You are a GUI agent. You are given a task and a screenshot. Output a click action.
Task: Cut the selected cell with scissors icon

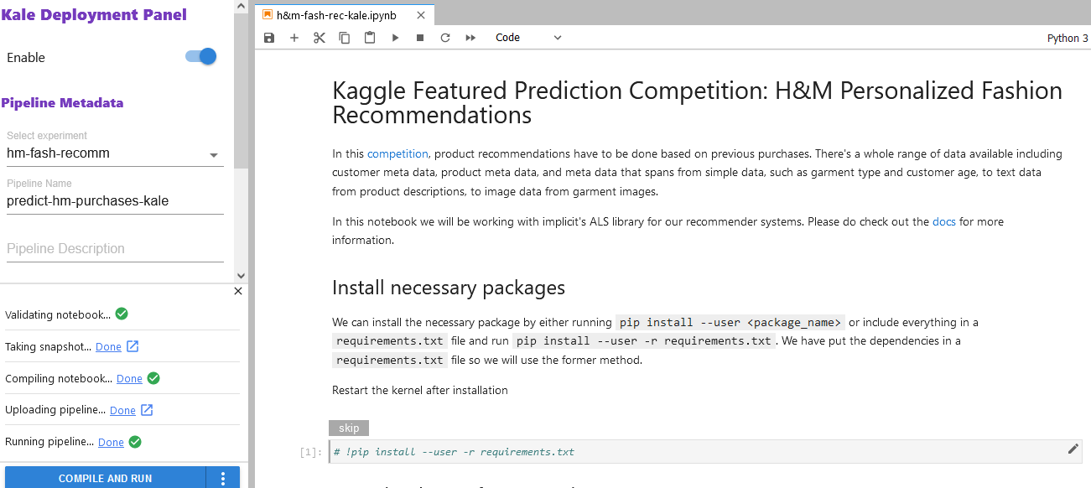320,38
